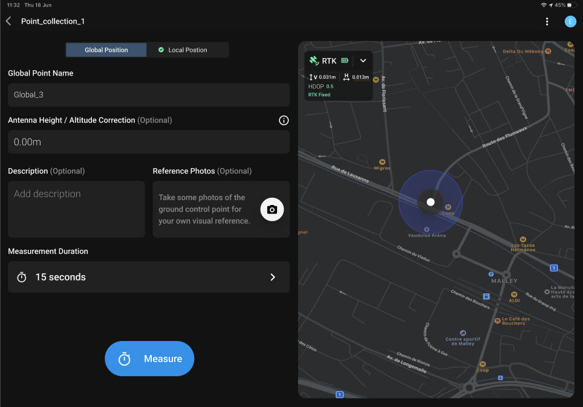The height and width of the screenshot is (407, 583).
Task: Tap the ALDI marker on the map
Action: pyautogui.click(x=513, y=295)
